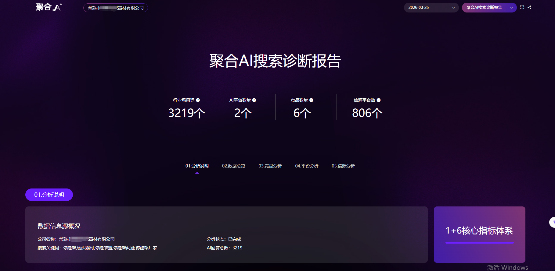The width and height of the screenshot is (555, 271).
Task: Click the share icon in top bar
Action: coord(529,7)
